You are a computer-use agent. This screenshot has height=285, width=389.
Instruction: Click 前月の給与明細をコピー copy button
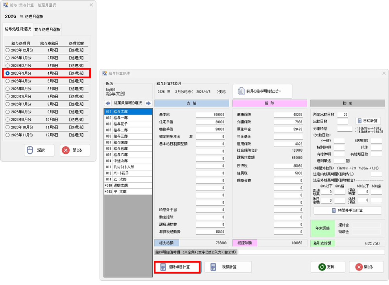(262, 91)
